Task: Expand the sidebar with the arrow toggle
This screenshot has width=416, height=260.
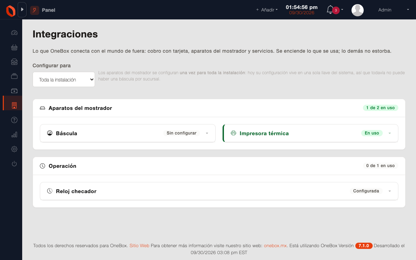Action: pyautogui.click(x=22, y=10)
